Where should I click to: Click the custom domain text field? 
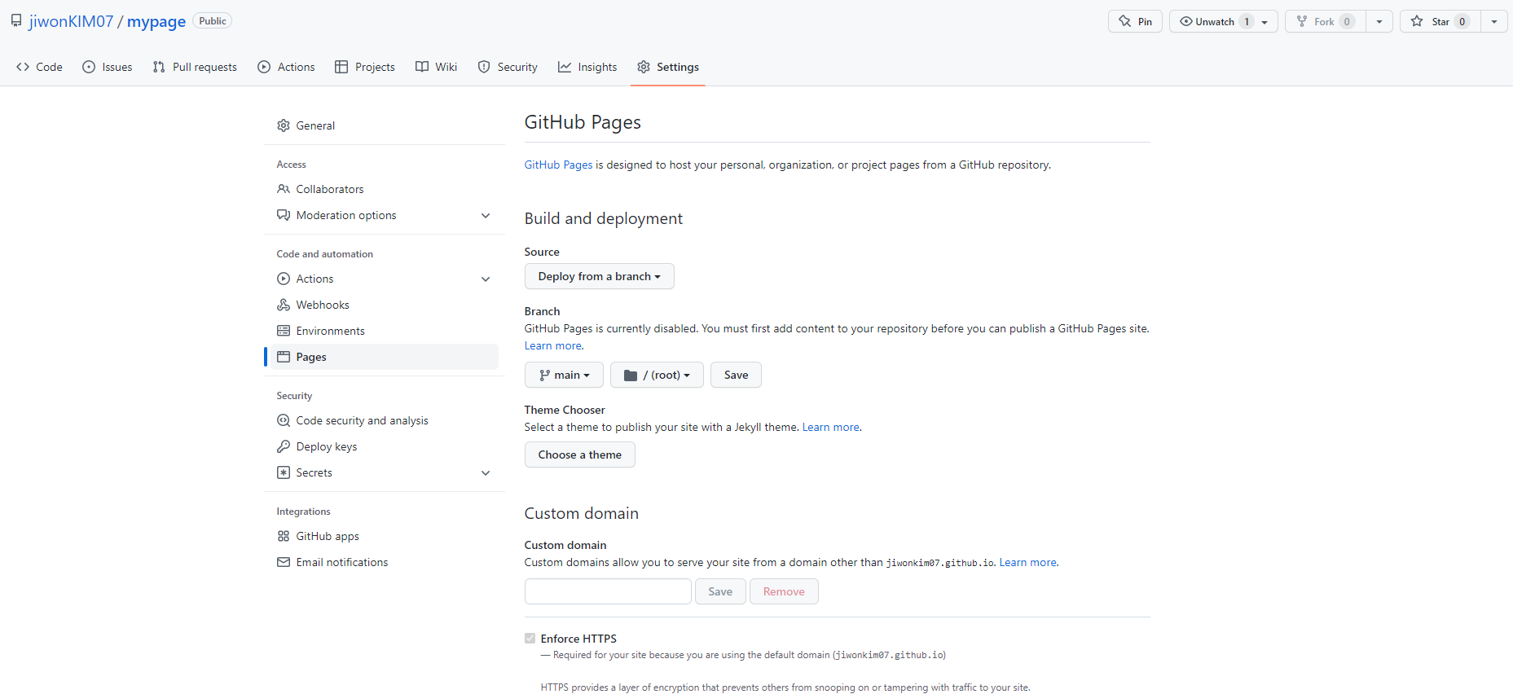pos(608,591)
